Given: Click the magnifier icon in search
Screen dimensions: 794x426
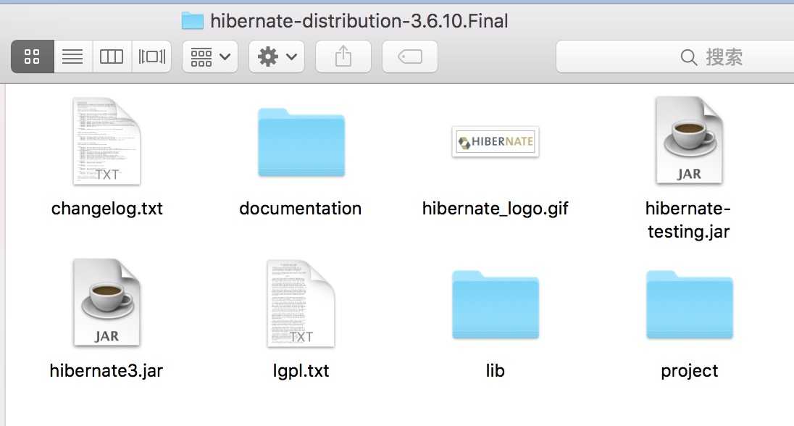Looking at the screenshot, I should (x=688, y=57).
